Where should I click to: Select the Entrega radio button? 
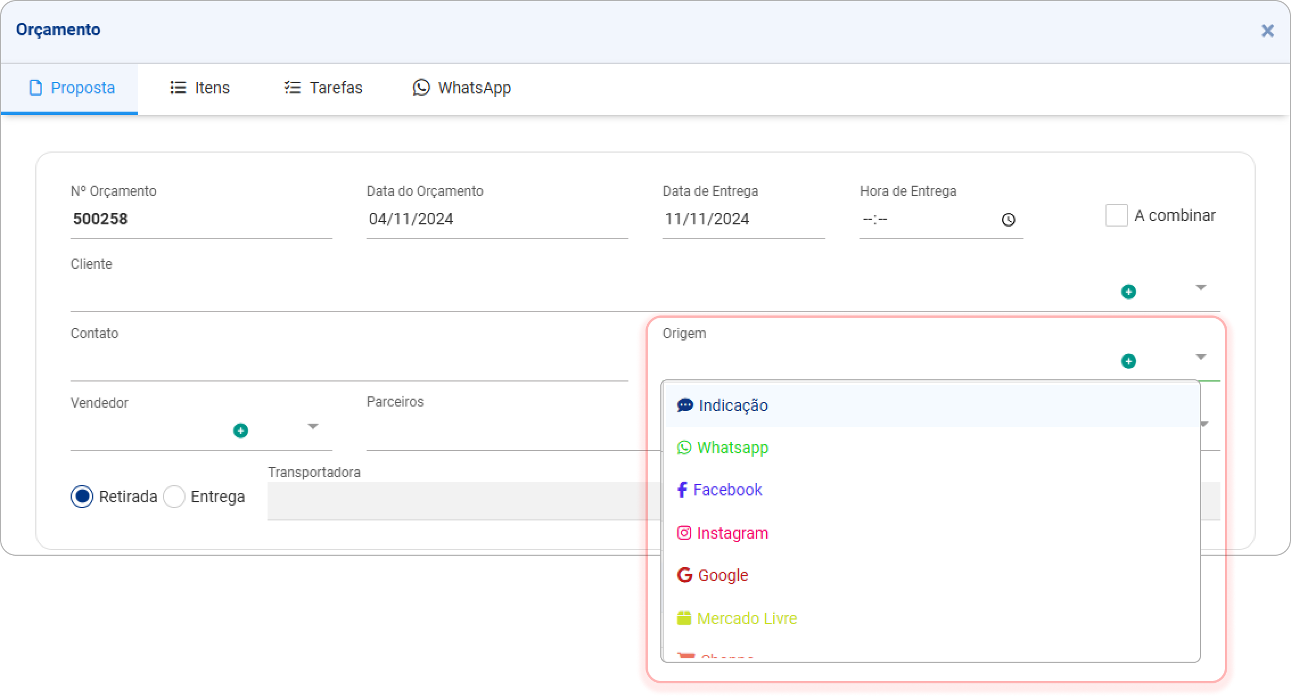[174, 497]
